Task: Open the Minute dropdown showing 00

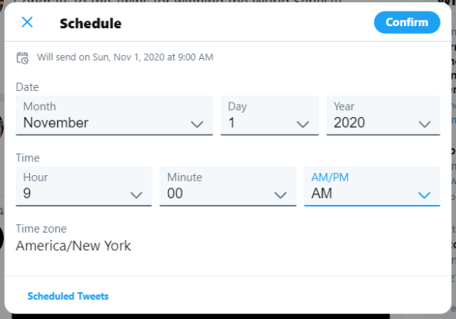Action: click(x=228, y=186)
